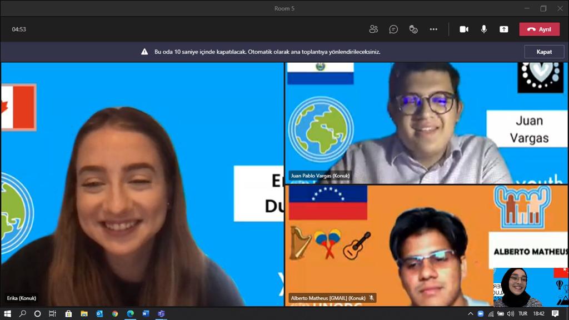
Task: Expand the hidden system tray icons
Action: (470, 313)
